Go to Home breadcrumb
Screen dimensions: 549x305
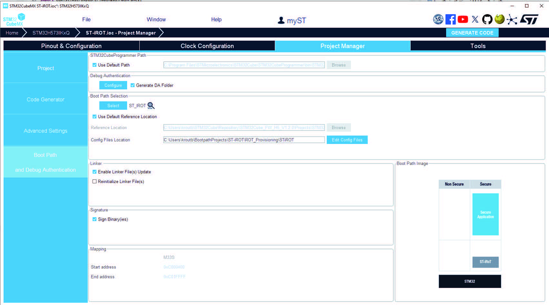tap(12, 33)
